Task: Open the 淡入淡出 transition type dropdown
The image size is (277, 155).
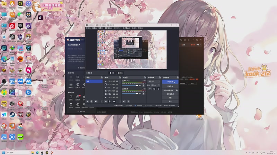Action: 154,81
